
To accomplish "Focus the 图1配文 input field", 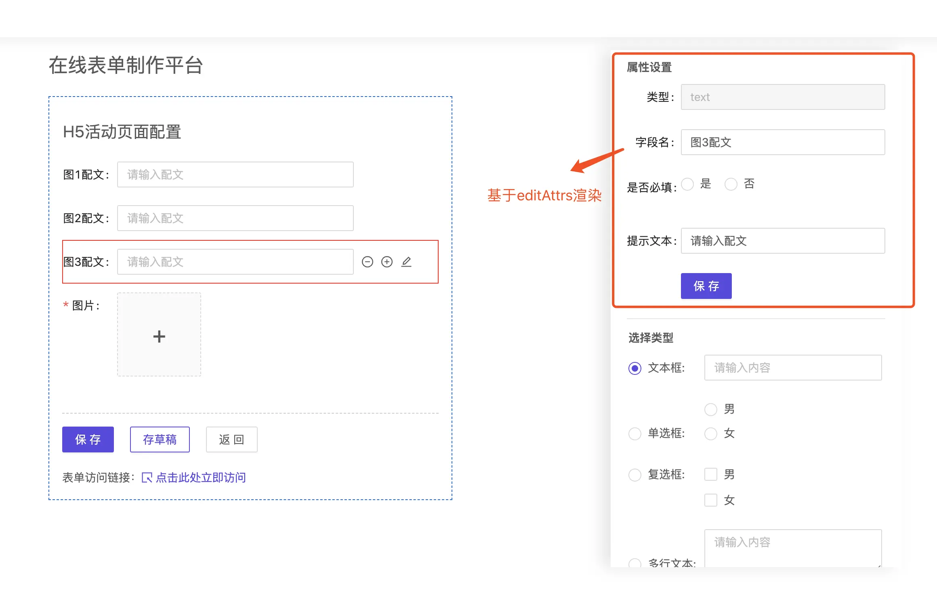I will tap(235, 175).
